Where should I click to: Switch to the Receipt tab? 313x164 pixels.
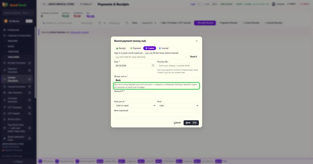pyautogui.click(x=121, y=48)
